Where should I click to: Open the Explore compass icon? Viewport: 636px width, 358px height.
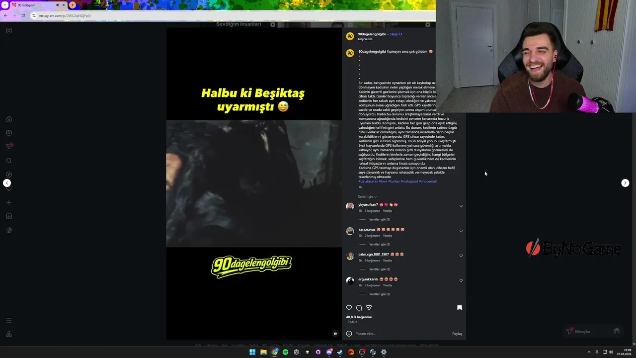point(9,175)
